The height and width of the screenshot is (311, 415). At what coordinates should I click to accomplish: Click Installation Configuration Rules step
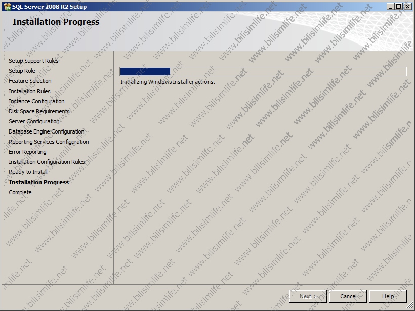[47, 162]
